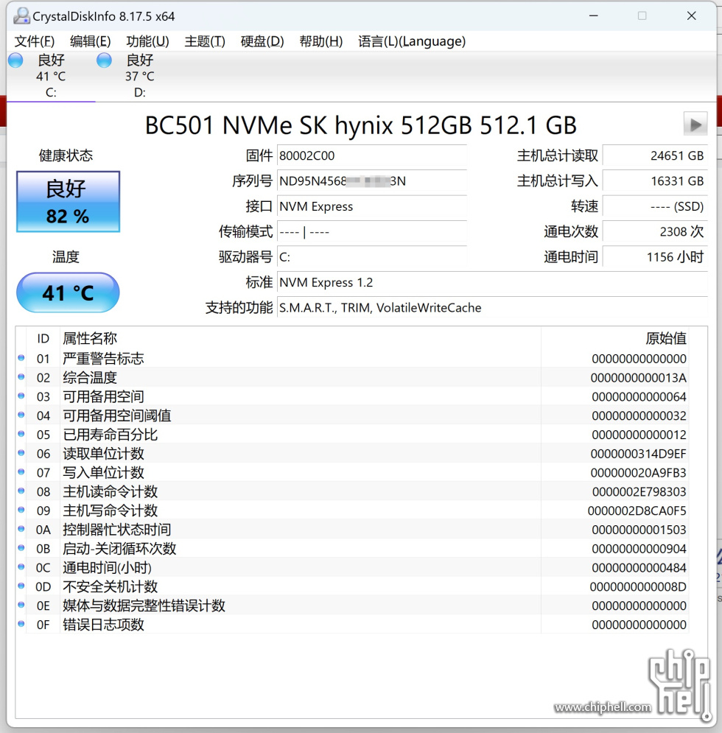Open the 语言(L)(Language) menu

point(412,41)
